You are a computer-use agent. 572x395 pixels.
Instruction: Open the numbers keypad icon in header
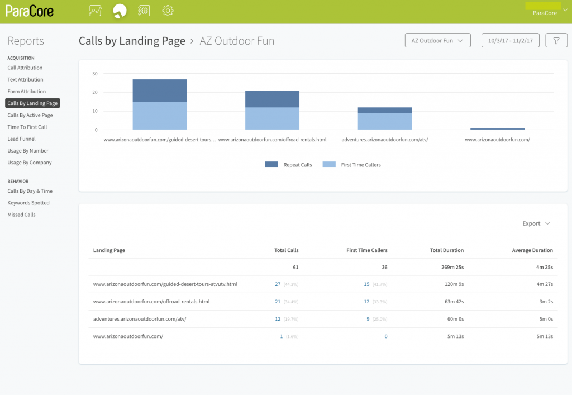point(144,11)
